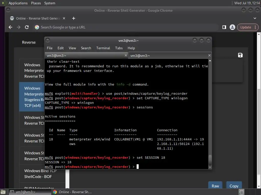Click the SESSION => 18 output line
Screen dimensions: 261x195
point(58,162)
